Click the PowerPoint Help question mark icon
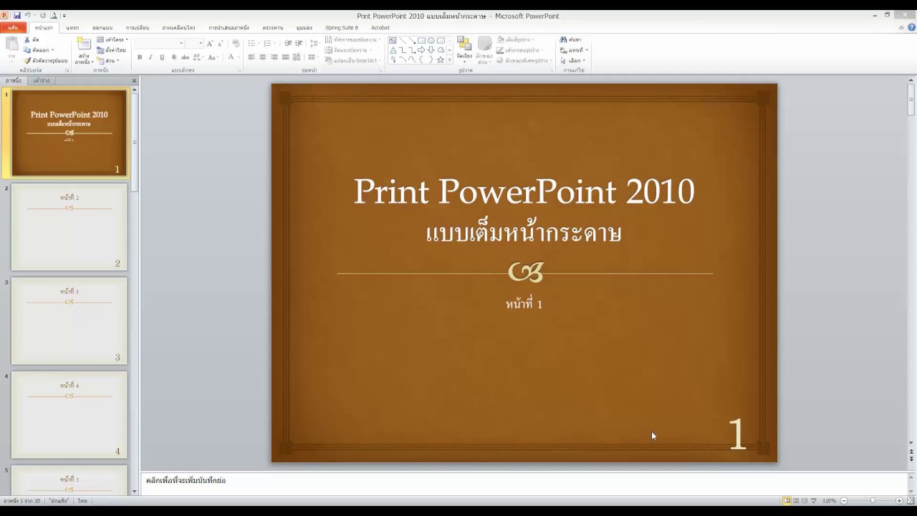The width and height of the screenshot is (917, 516). [x=911, y=28]
